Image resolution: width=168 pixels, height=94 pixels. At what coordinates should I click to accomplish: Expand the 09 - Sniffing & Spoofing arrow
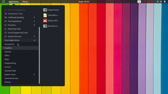(34, 17)
